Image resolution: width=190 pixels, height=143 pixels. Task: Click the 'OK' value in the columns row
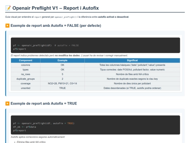(62, 65)
